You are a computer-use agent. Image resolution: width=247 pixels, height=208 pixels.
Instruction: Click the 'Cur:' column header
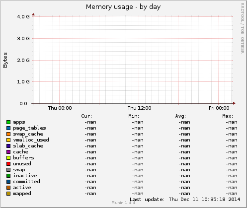[86, 116]
